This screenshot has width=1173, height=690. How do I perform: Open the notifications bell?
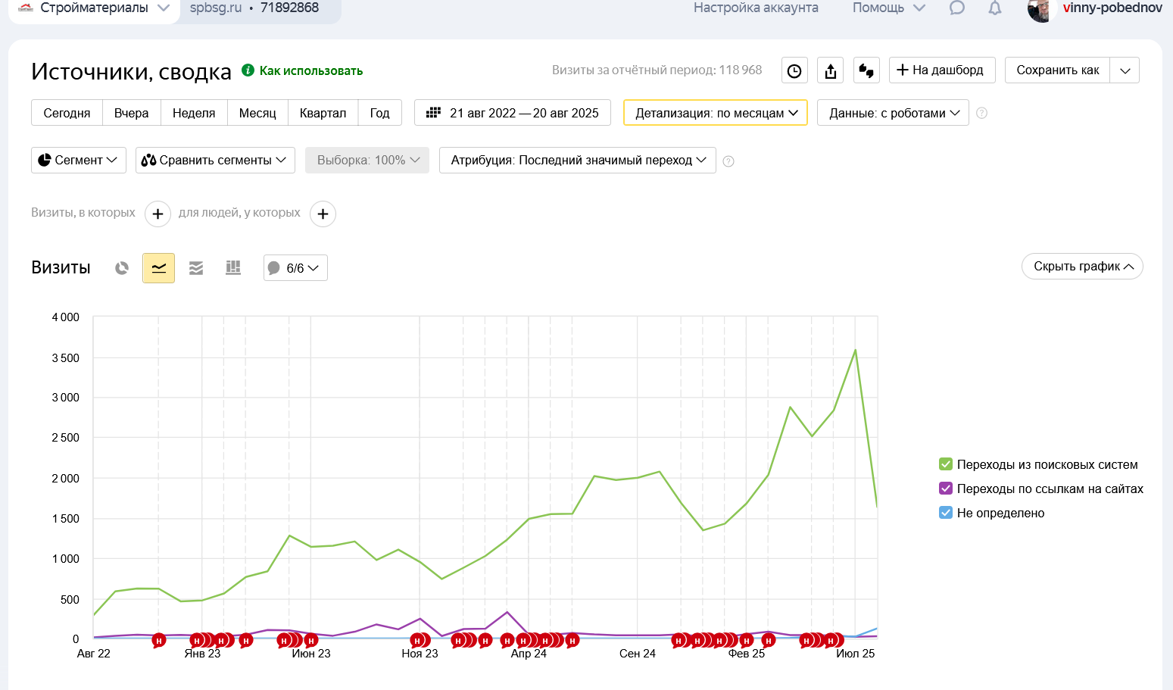click(995, 8)
